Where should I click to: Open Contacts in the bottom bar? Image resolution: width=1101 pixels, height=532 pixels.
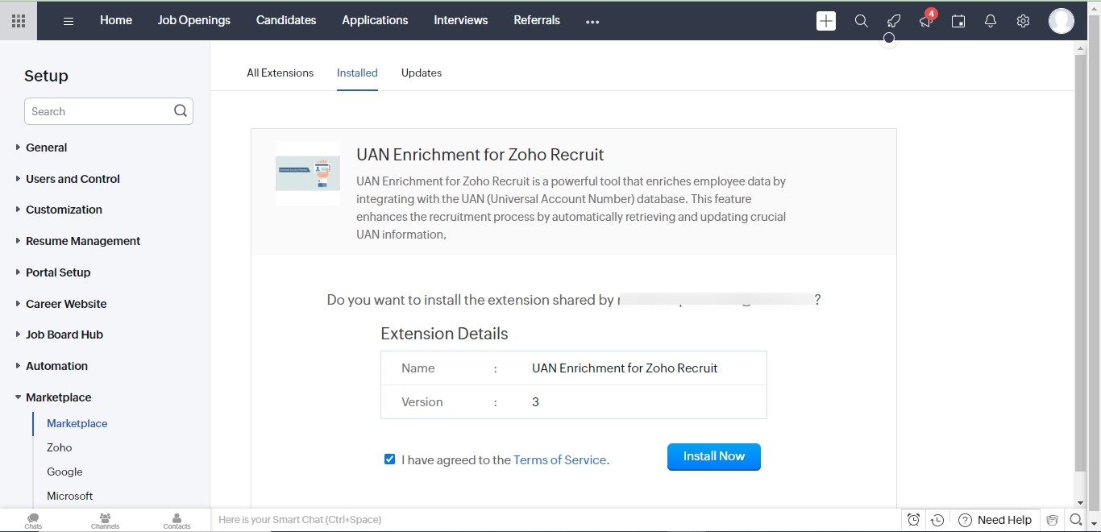tap(177, 521)
